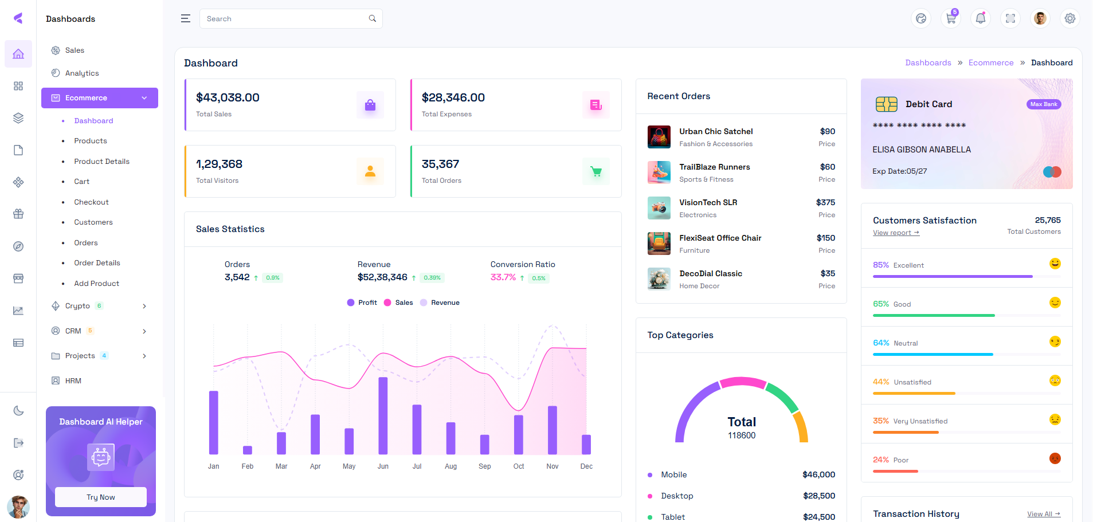1093x522 pixels.
Task: Click the theme palette icon in header
Action: tap(921, 18)
